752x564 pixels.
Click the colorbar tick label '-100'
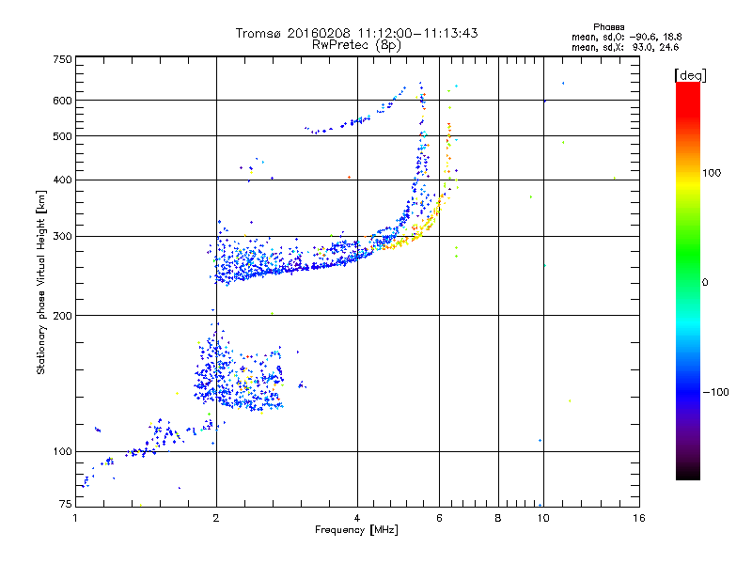pos(715,392)
